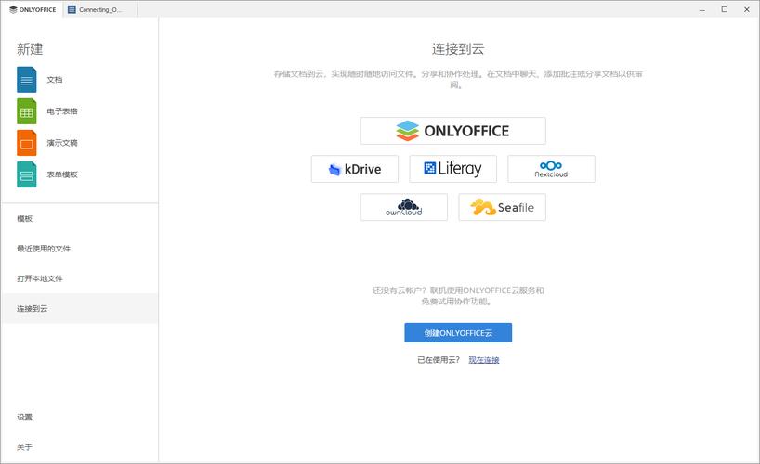760x464 pixels.
Task: Click the 新建 heading
Action: coord(30,49)
